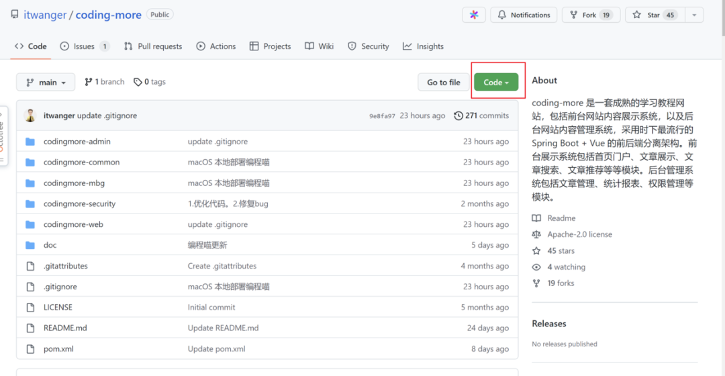Open the codingmore-mbg folder
725x376 pixels.
pos(74,183)
